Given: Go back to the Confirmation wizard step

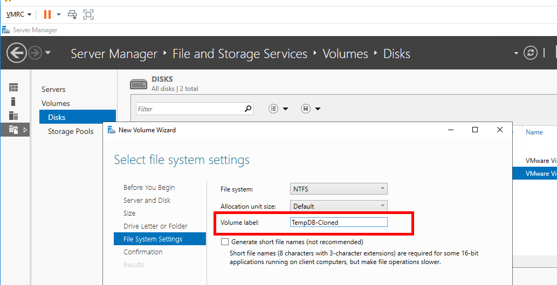Looking at the screenshot, I should coord(143,252).
